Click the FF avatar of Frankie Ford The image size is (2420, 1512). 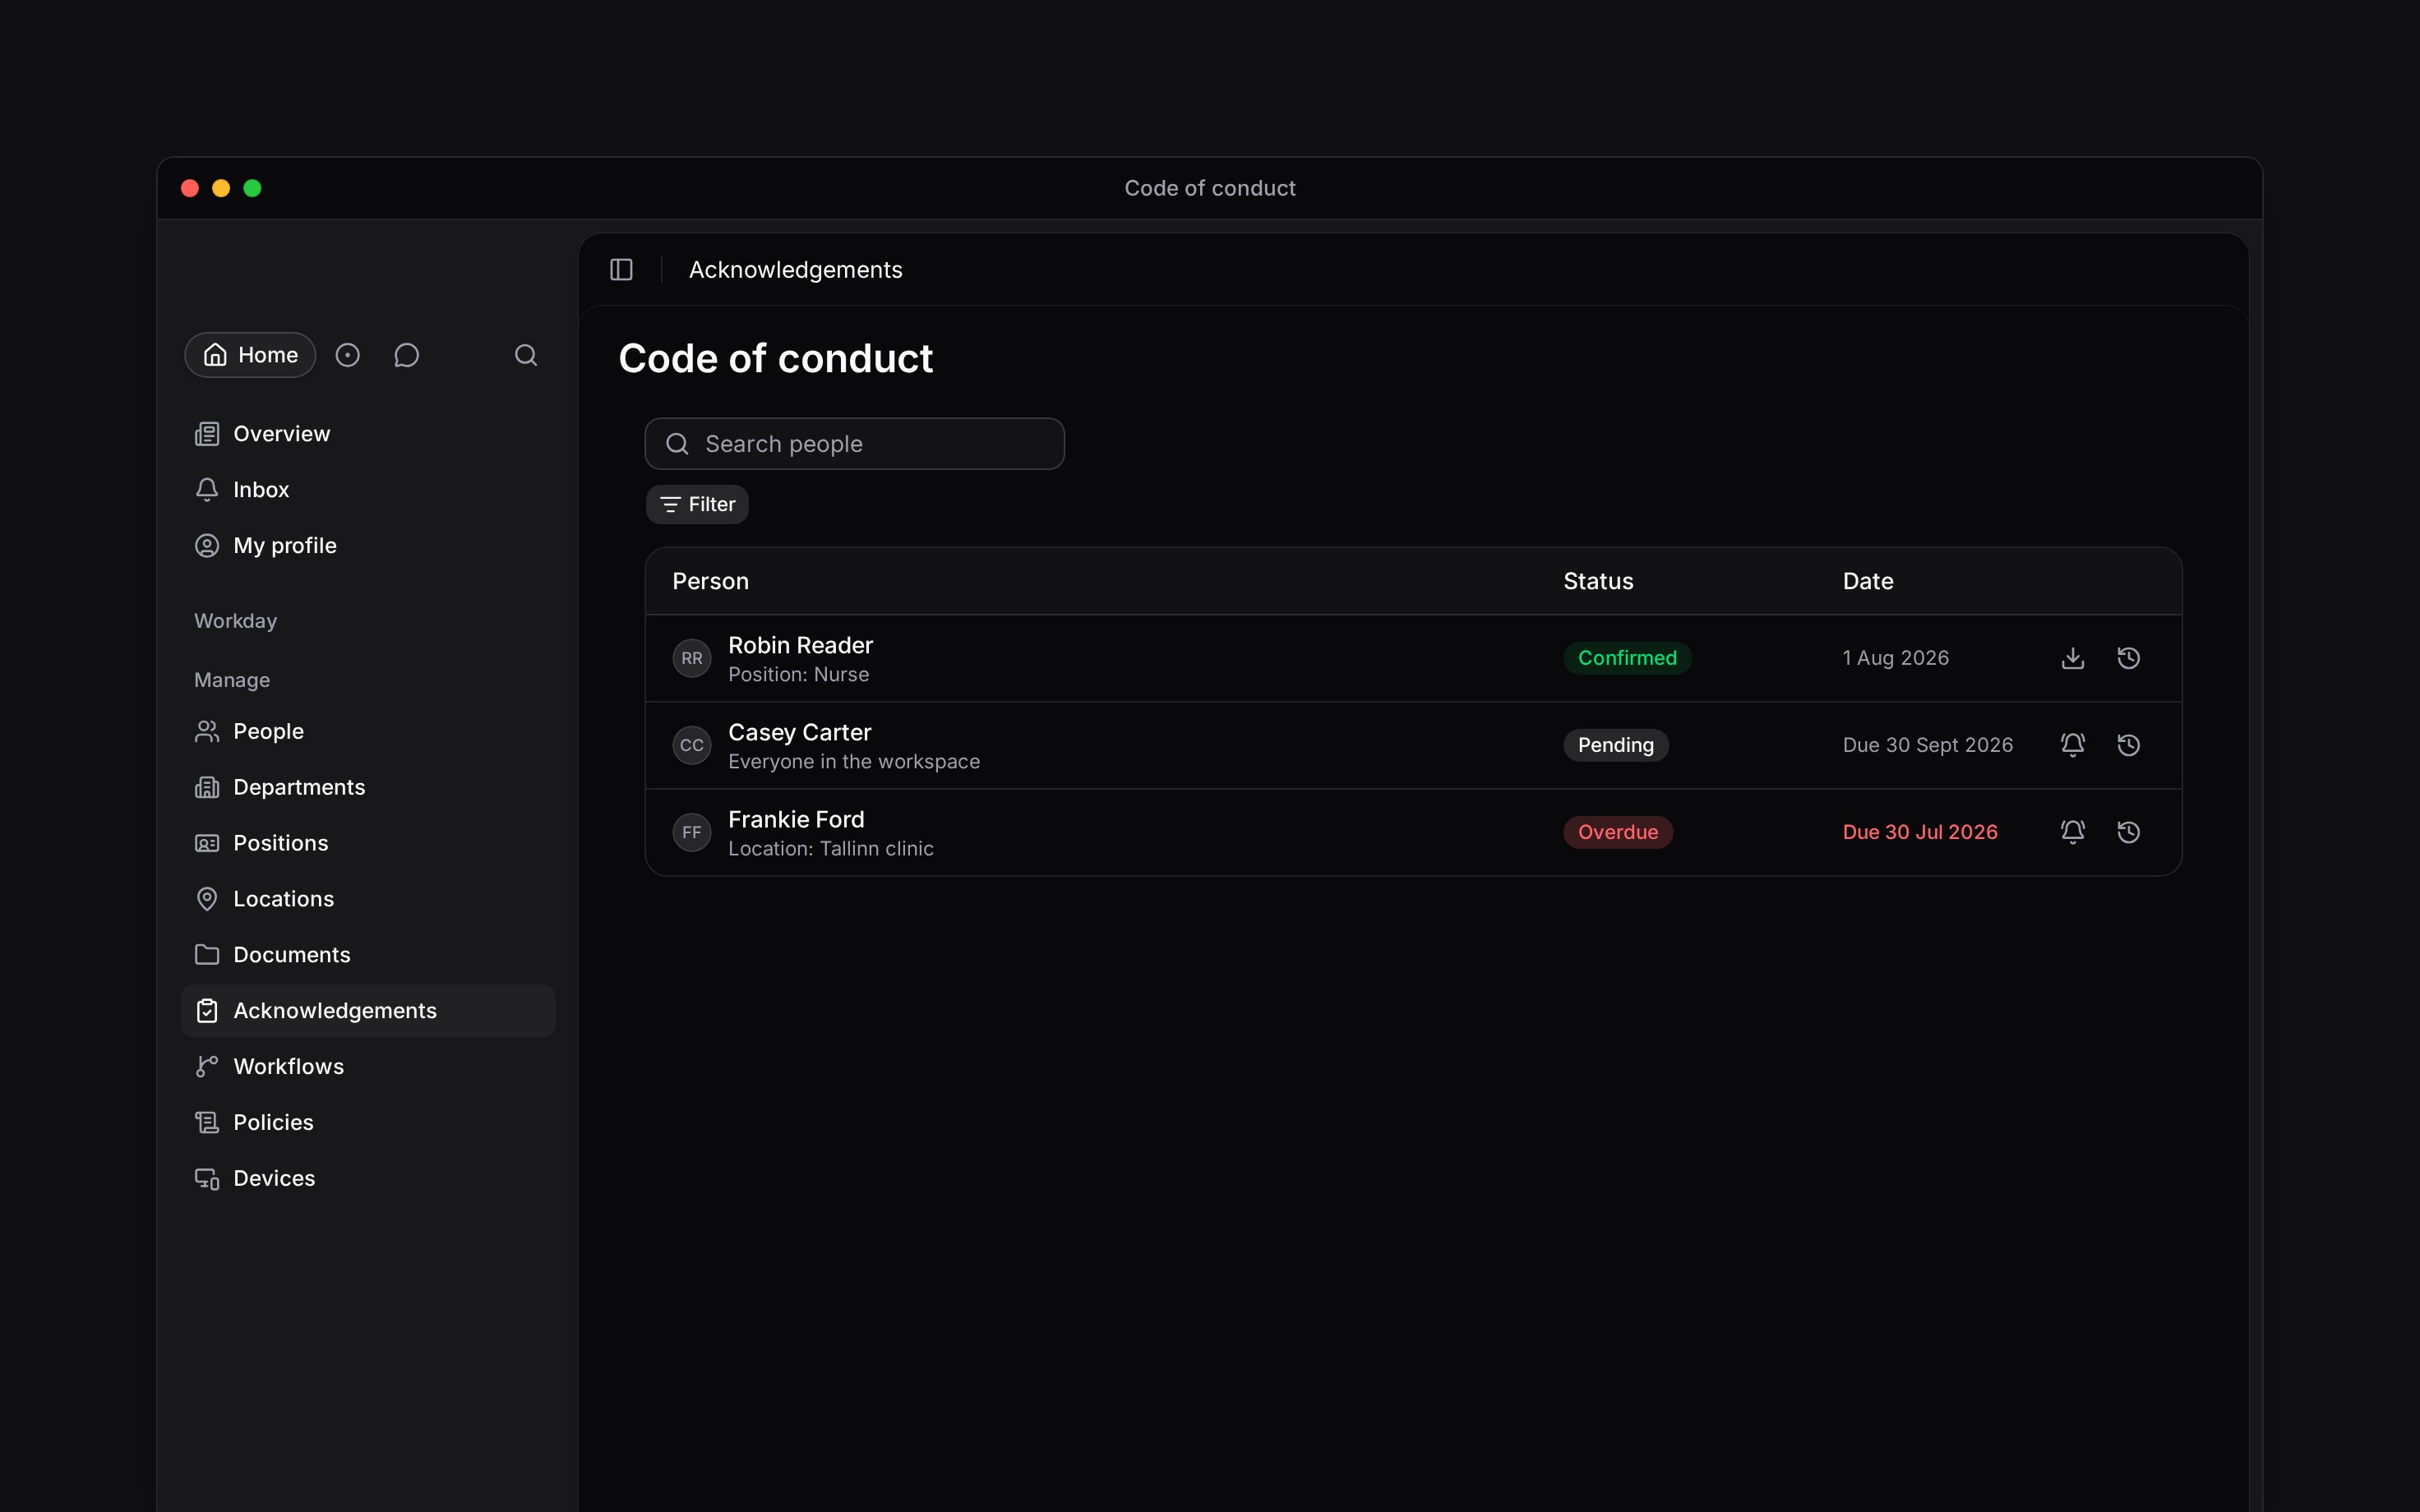(x=692, y=832)
